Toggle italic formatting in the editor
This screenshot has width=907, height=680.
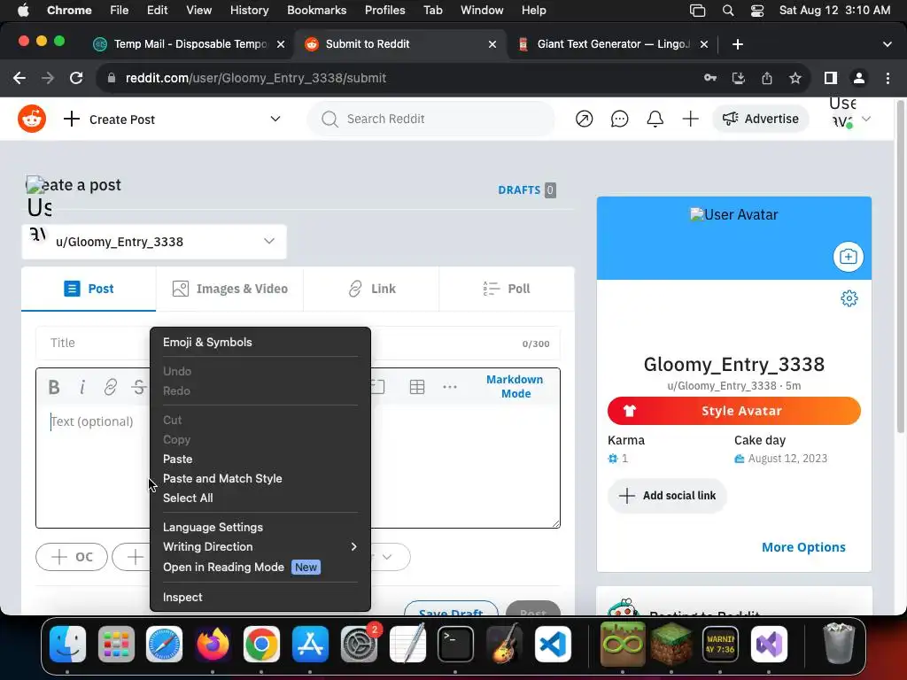[82, 387]
